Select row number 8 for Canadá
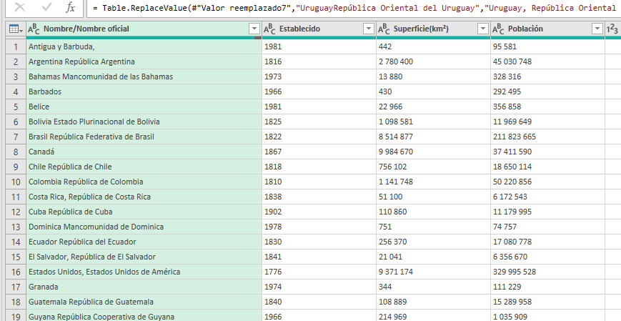Screen dimensions: 621x321 click(14, 152)
